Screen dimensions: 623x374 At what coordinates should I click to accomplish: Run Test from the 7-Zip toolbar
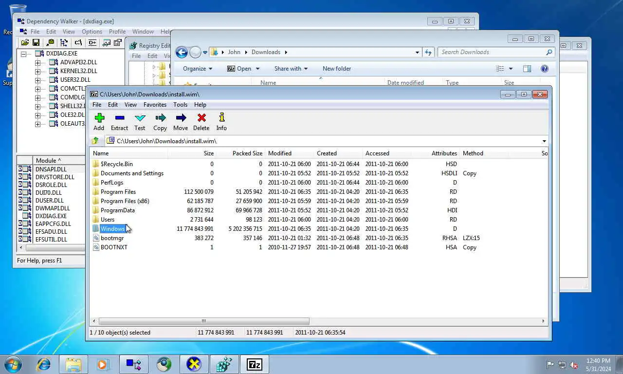[140, 122]
